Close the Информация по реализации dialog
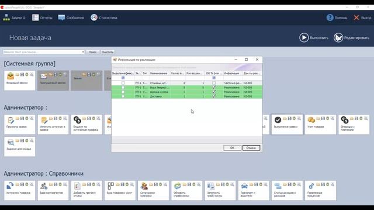 257,60
